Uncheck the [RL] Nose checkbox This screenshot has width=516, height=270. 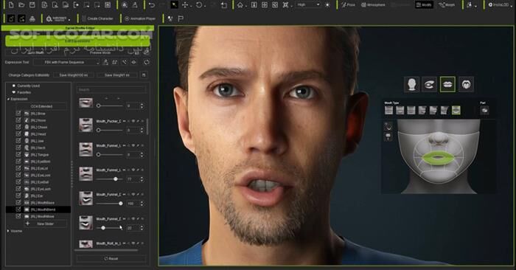click(x=18, y=120)
